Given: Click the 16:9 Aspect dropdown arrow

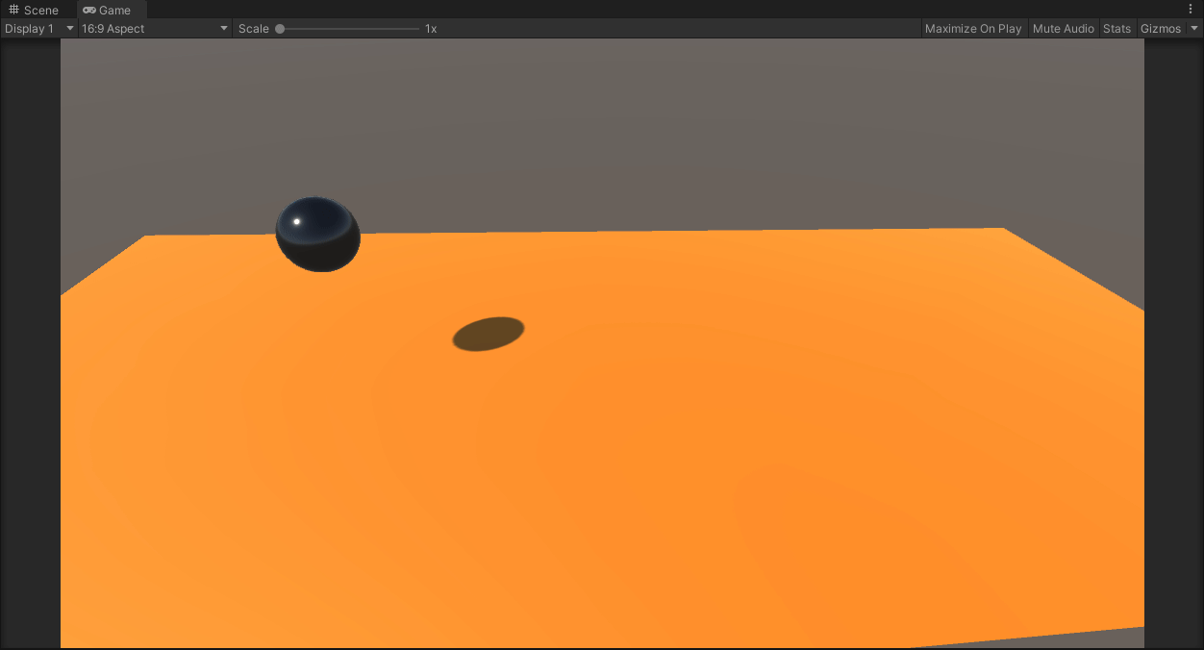Looking at the screenshot, I should [223, 28].
